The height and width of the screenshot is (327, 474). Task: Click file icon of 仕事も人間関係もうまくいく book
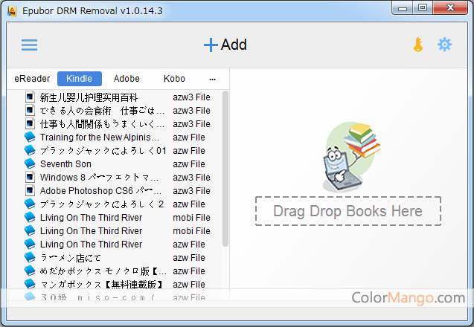click(30, 123)
